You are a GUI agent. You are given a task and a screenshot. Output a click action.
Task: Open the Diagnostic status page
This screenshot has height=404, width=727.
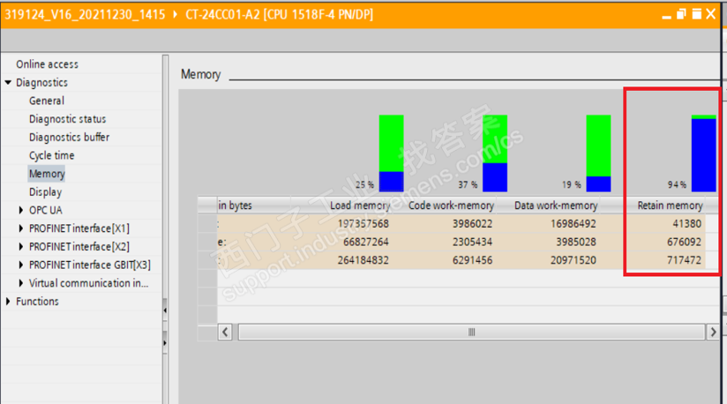coord(67,119)
